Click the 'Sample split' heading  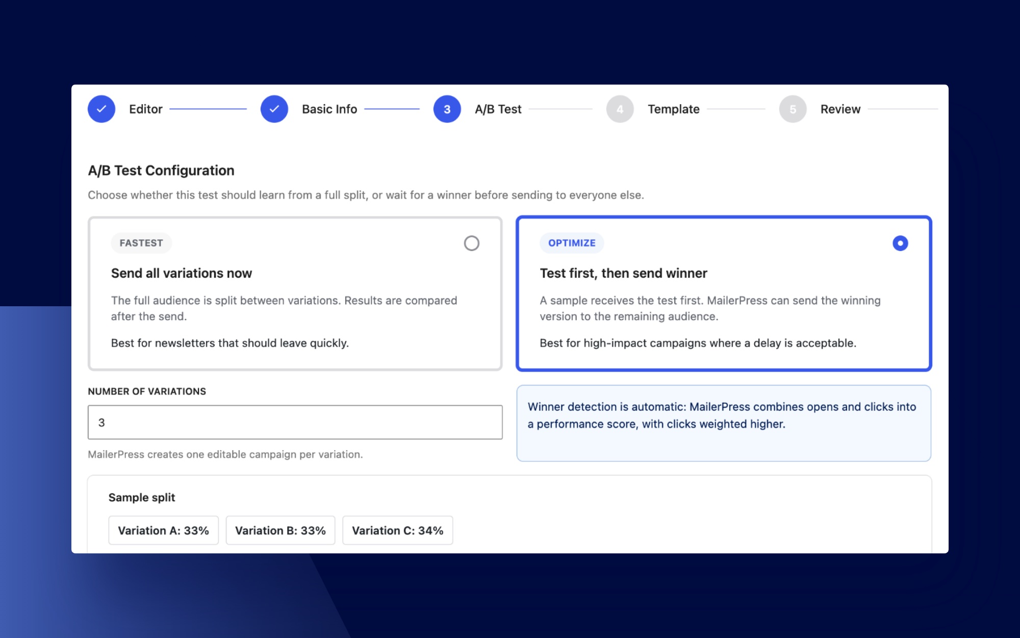pyautogui.click(x=142, y=498)
